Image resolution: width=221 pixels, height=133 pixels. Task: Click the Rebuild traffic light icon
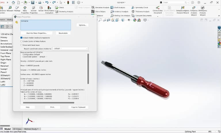(x=68, y=2)
